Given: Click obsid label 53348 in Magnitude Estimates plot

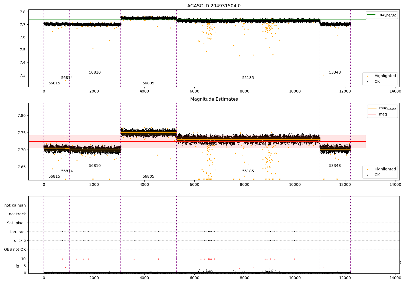Looking at the screenshot, I should (335, 166).
